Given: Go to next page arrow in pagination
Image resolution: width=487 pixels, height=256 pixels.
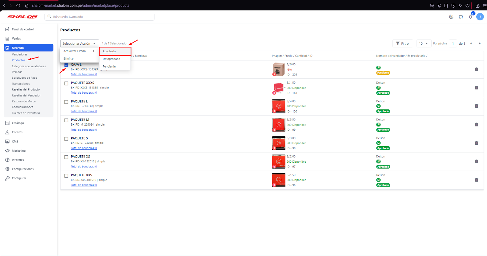Looking at the screenshot, I should [480, 43].
